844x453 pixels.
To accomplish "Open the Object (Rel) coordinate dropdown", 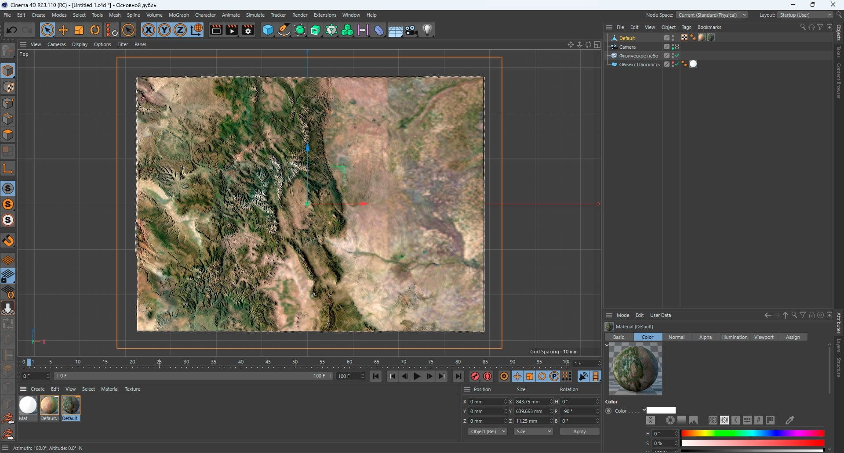I will [487, 432].
